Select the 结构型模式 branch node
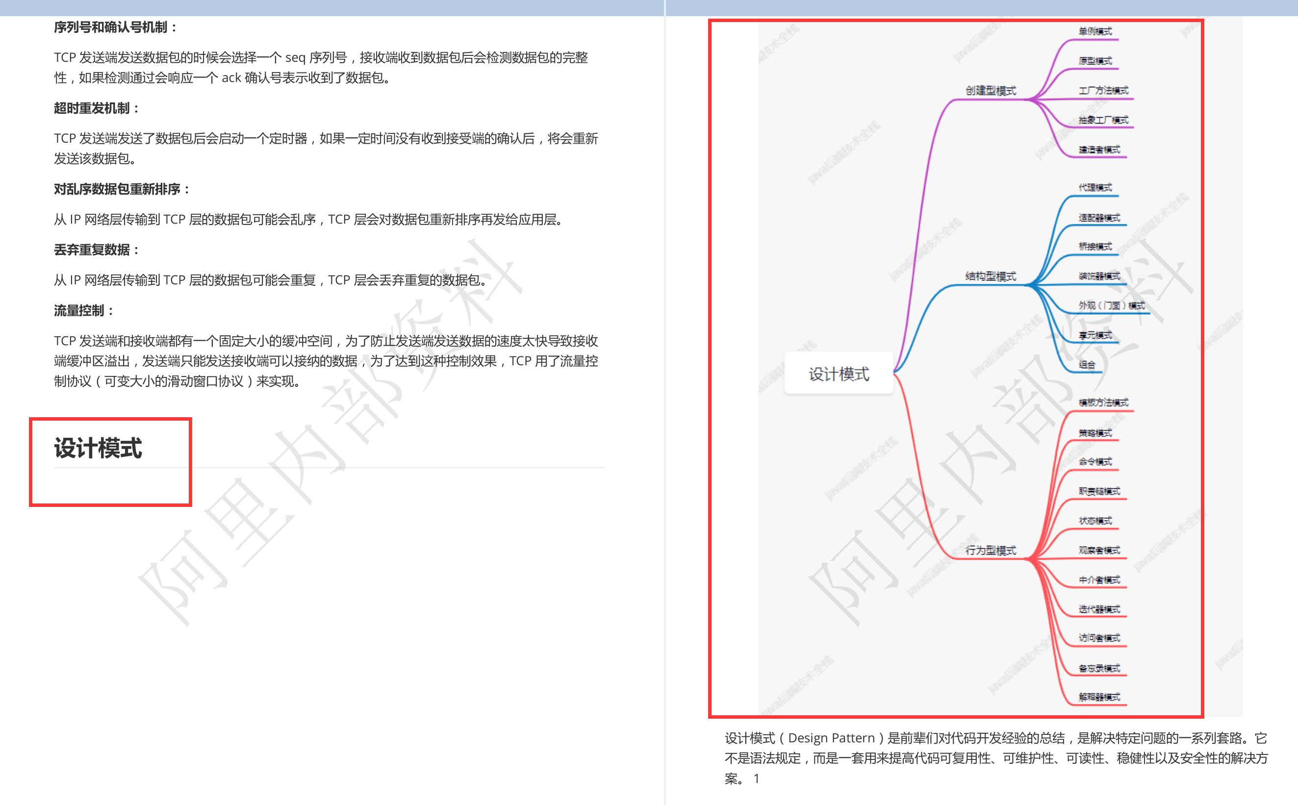 click(x=991, y=277)
